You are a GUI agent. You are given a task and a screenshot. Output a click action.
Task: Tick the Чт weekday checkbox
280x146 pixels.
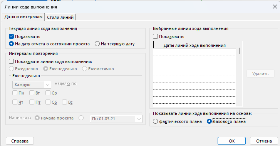pos(15,102)
